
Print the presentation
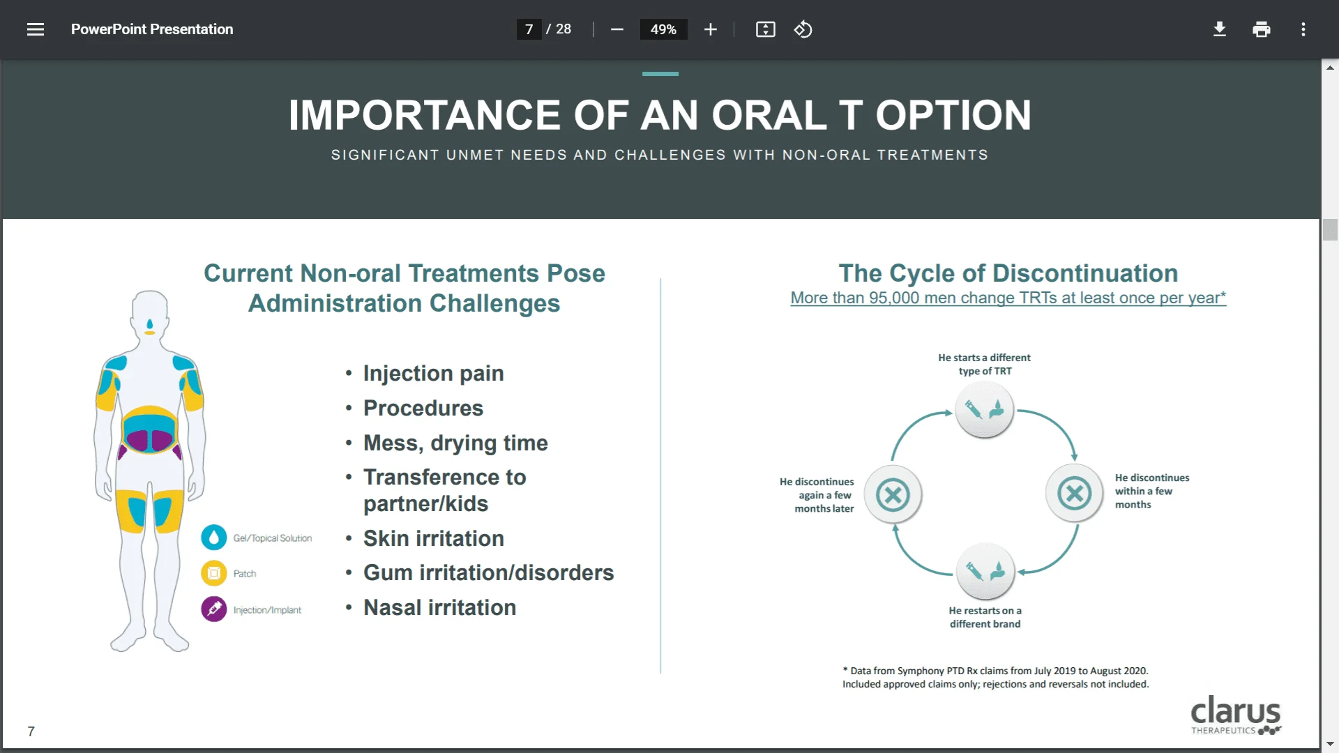[1261, 29]
